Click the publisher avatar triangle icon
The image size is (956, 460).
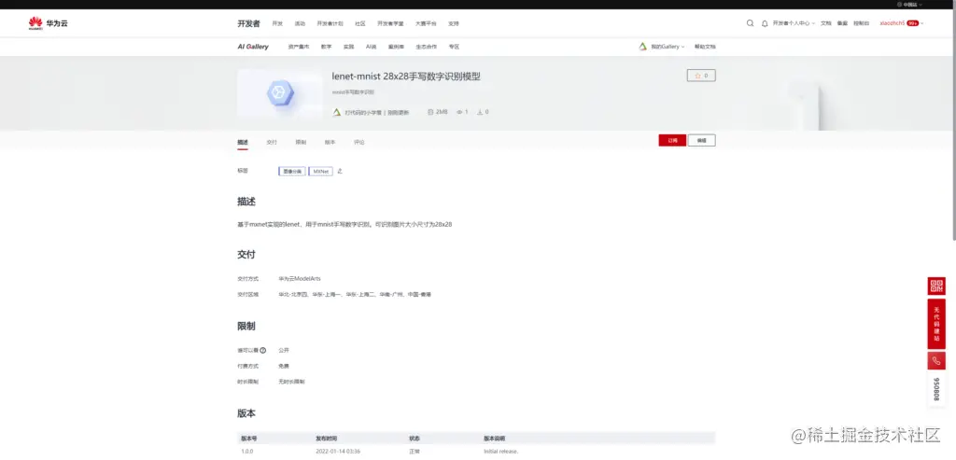click(x=336, y=112)
